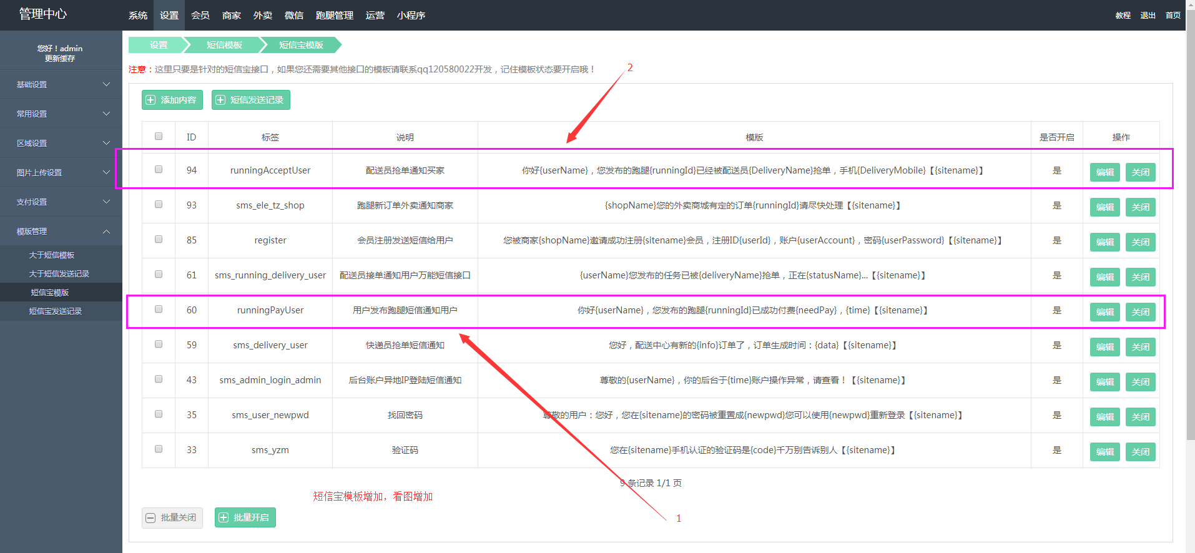This screenshot has width=1195, height=553.
Task: Expand 图片上传设置 sidebar section
Action: pyautogui.click(x=61, y=172)
